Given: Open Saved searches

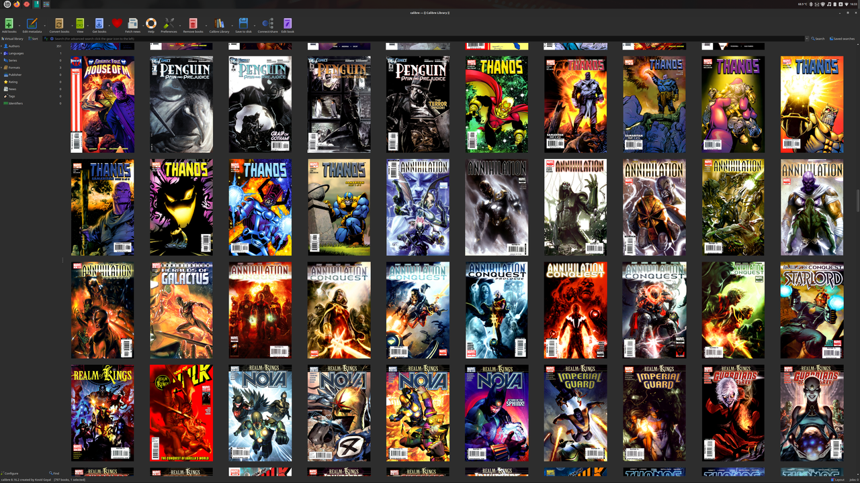Looking at the screenshot, I should pyautogui.click(x=842, y=39).
